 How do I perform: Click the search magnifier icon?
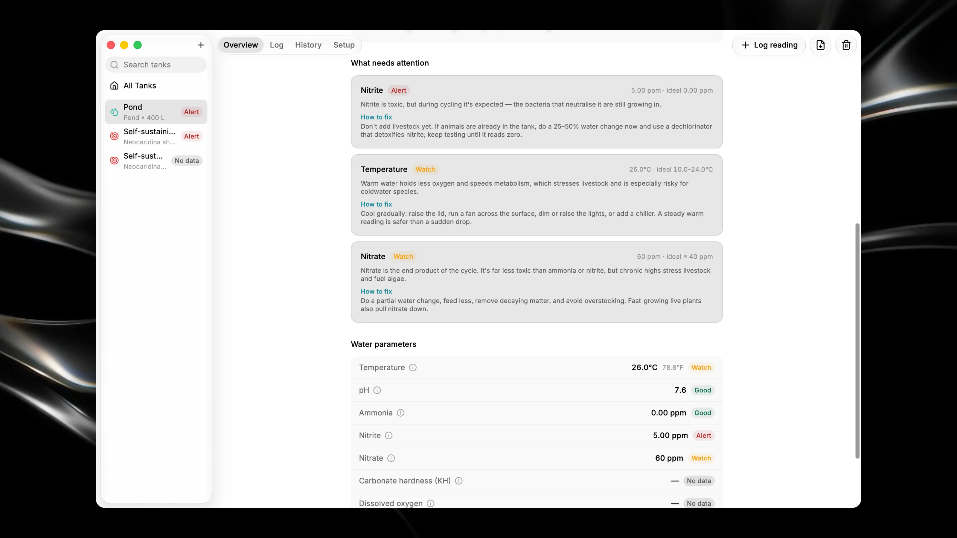[115, 65]
